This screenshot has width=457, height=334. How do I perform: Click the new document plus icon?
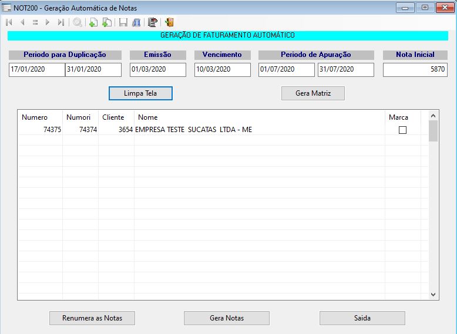coord(93,22)
